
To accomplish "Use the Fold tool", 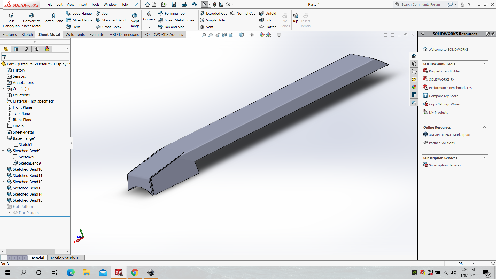I will pyautogui.click(x=266, y=20).
